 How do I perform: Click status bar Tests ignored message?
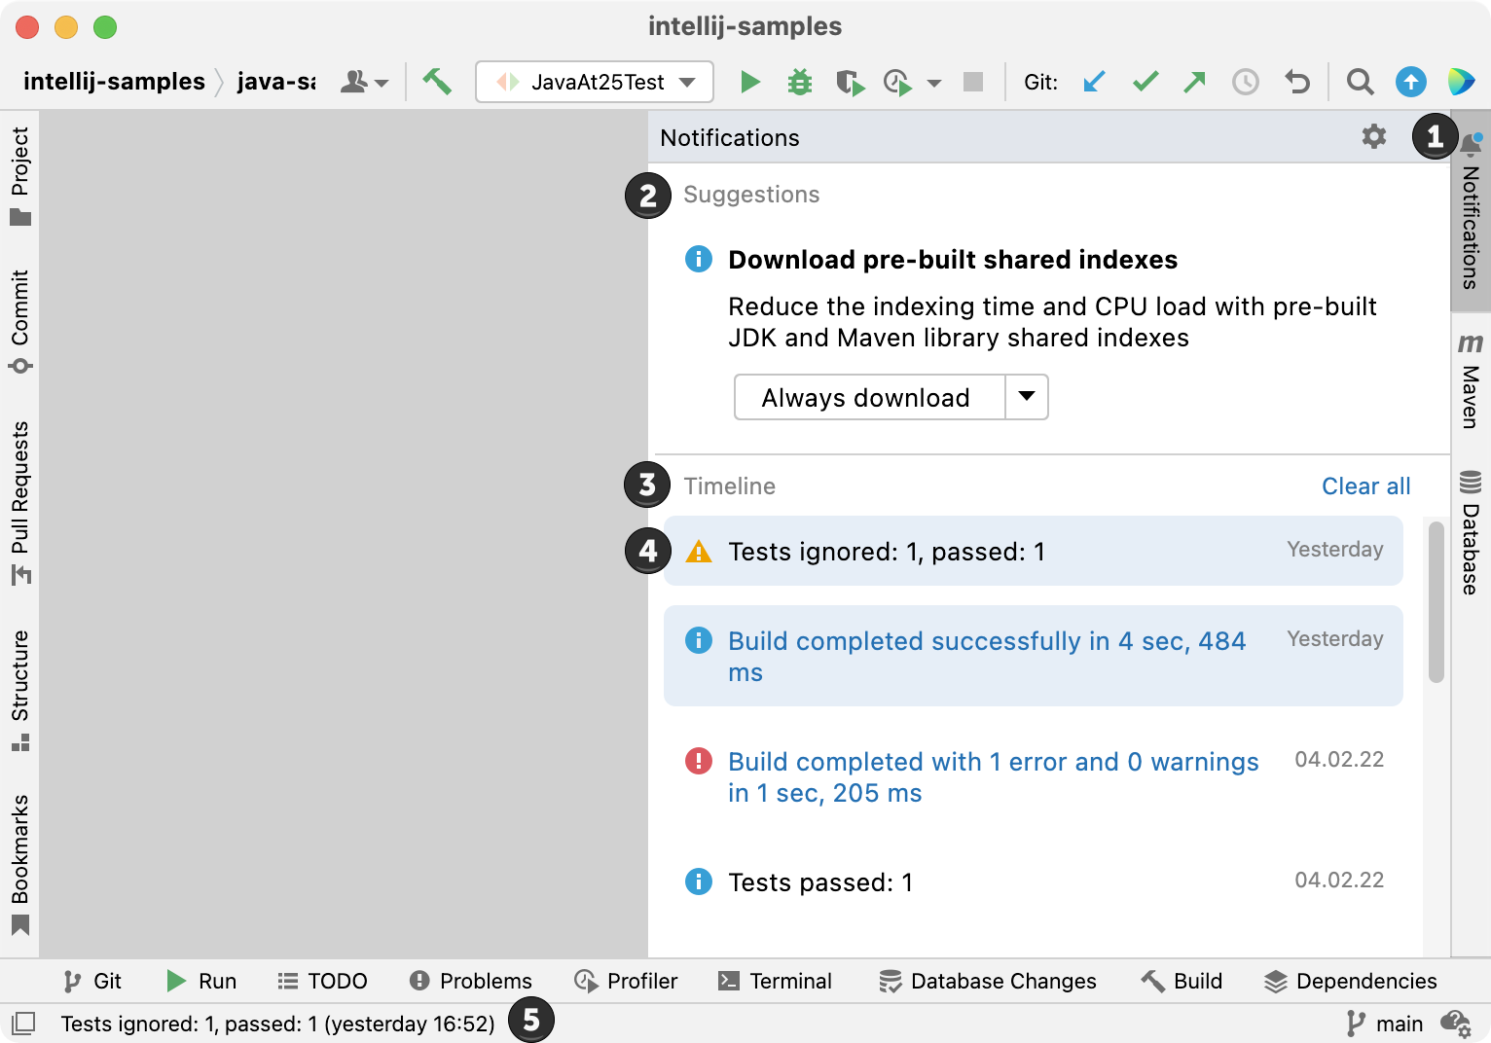pyautogui.click(x=278, y=1024)
